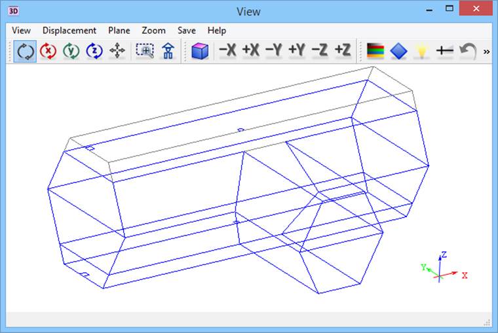Open the Zoom menu
Viewport: 498px width, 333px height.
(x=154, y=31)
